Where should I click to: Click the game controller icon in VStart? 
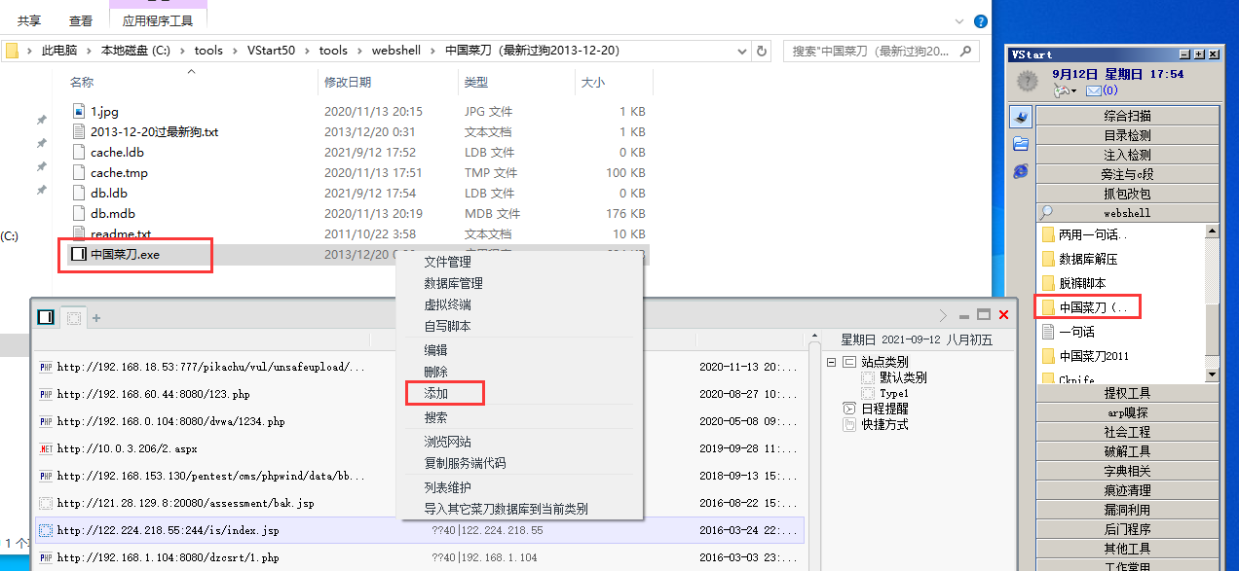[x=1063, y=91]
